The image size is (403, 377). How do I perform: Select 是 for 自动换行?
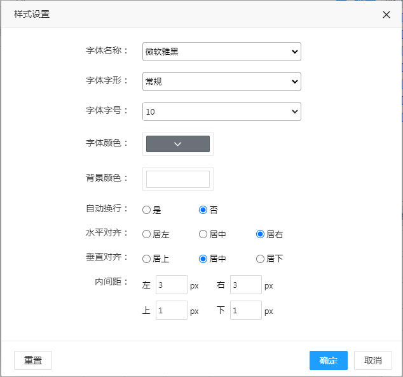click(147, 210)
